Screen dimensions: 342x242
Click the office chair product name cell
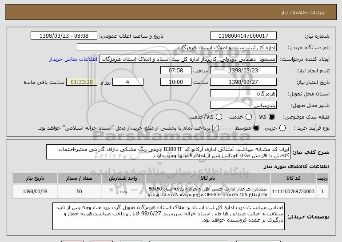[208, 191]
